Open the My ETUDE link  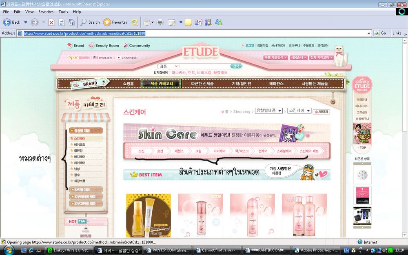278,45
